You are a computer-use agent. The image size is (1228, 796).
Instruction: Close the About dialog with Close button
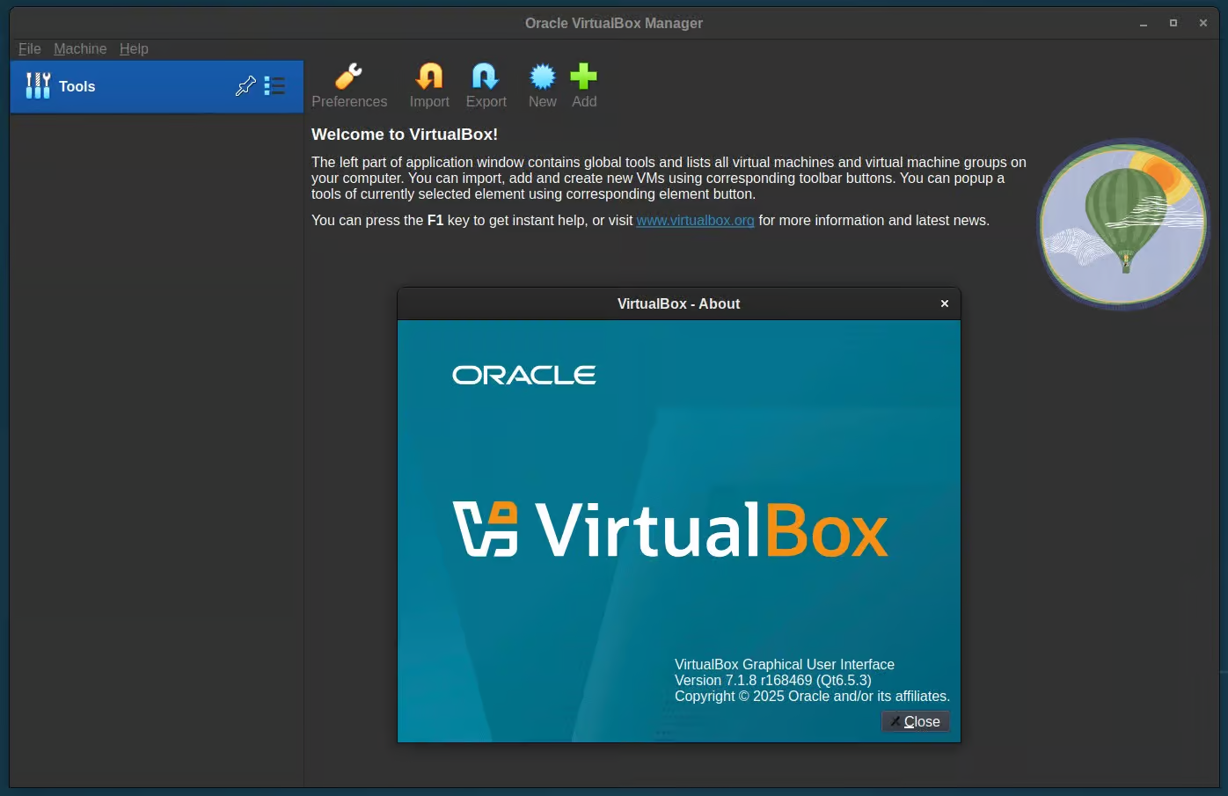click(915, 721)
